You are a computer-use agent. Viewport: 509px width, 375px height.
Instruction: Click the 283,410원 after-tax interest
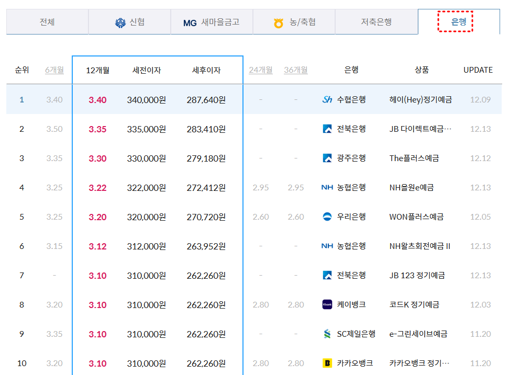click(x=206, y=129)
